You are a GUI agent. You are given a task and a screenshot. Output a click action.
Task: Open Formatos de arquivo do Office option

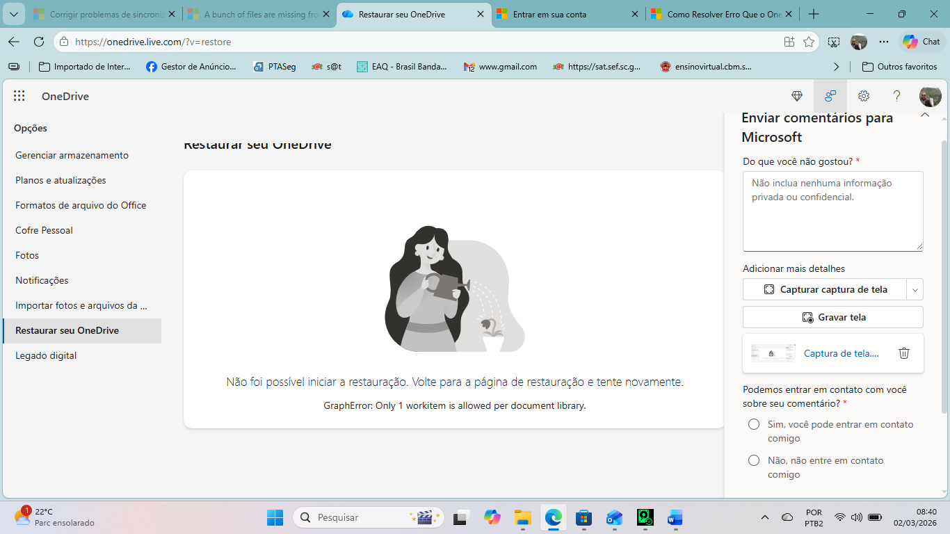[x=82, y=205]
